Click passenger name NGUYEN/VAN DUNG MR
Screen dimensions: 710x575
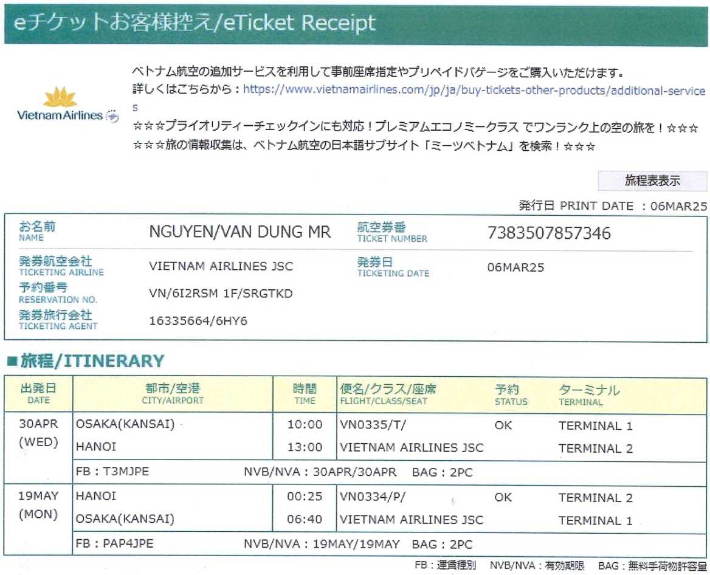pyautogui.click(x=240, y=233)
